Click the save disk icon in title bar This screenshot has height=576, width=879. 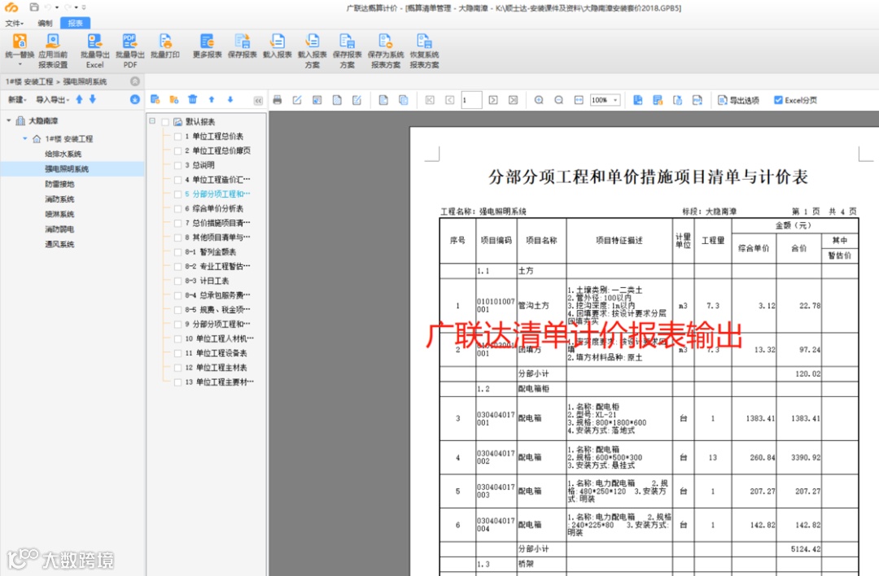[34, 7]
